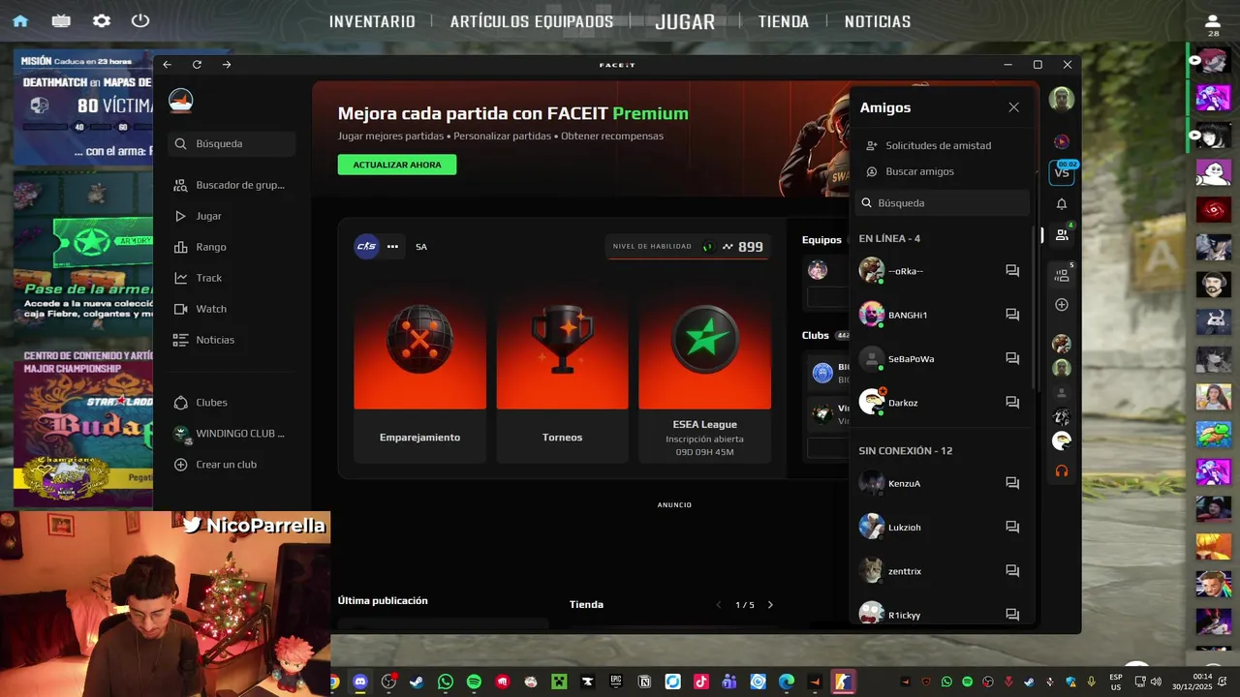Open CS2 settings gear
The image size is (1240, 697).
point(101,20)
